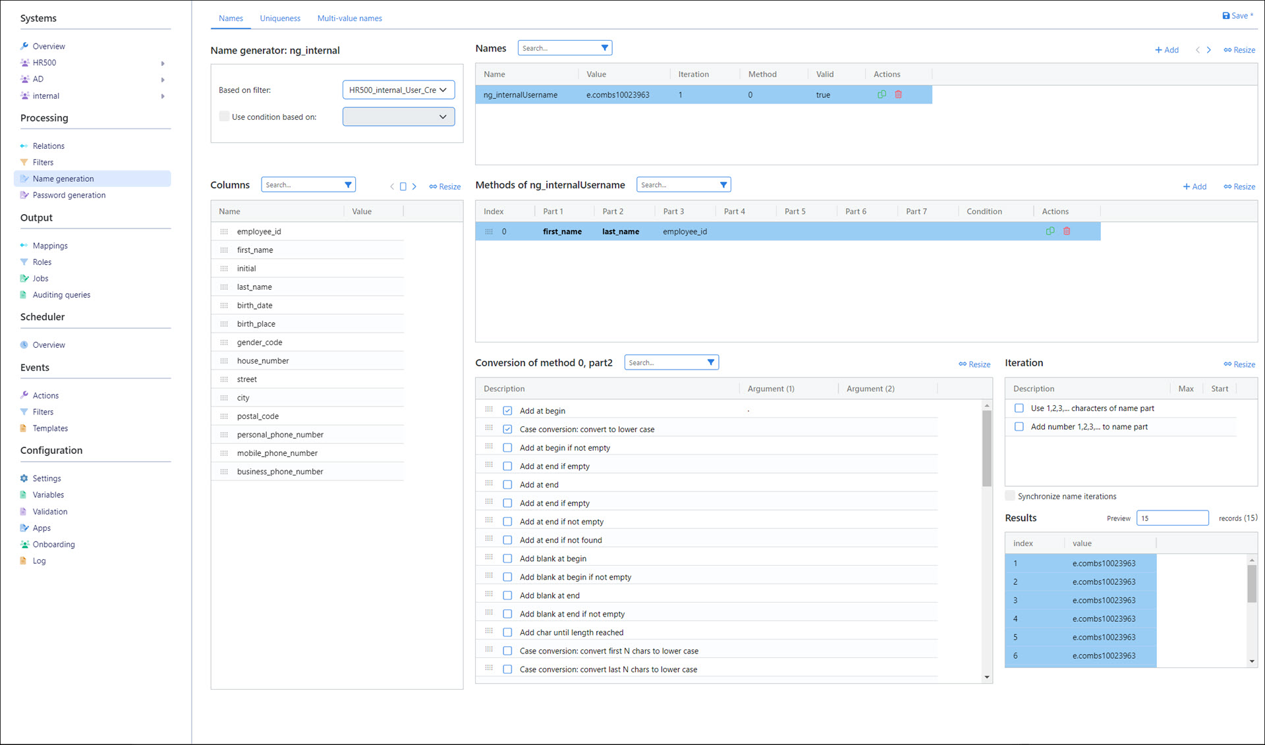1265x745 pixels.
Task: Open the 'Based on filter' dropdown
Action: click(398, 90)
